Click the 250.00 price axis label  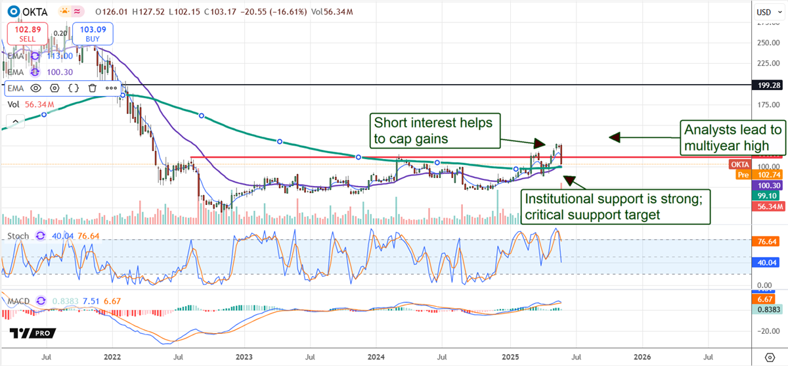(767, 43)
